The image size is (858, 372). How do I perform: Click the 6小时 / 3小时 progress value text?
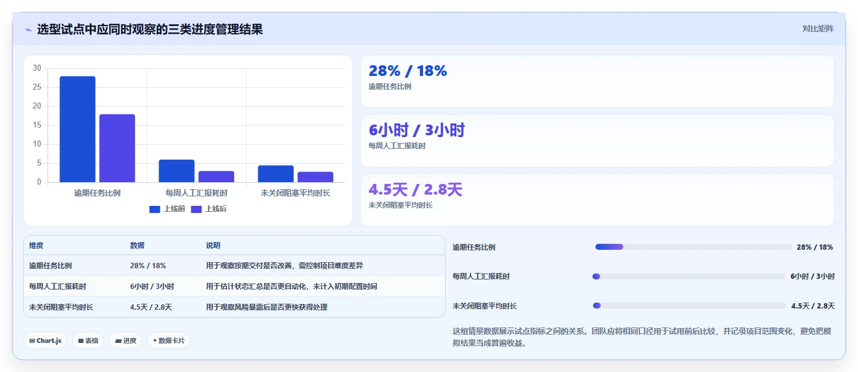(812, 276)
